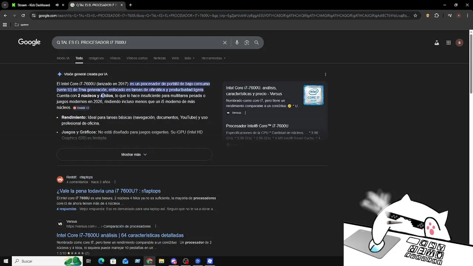View site information icon in address bar
Viewport: 473px width, 266px height.
point(34,16)
